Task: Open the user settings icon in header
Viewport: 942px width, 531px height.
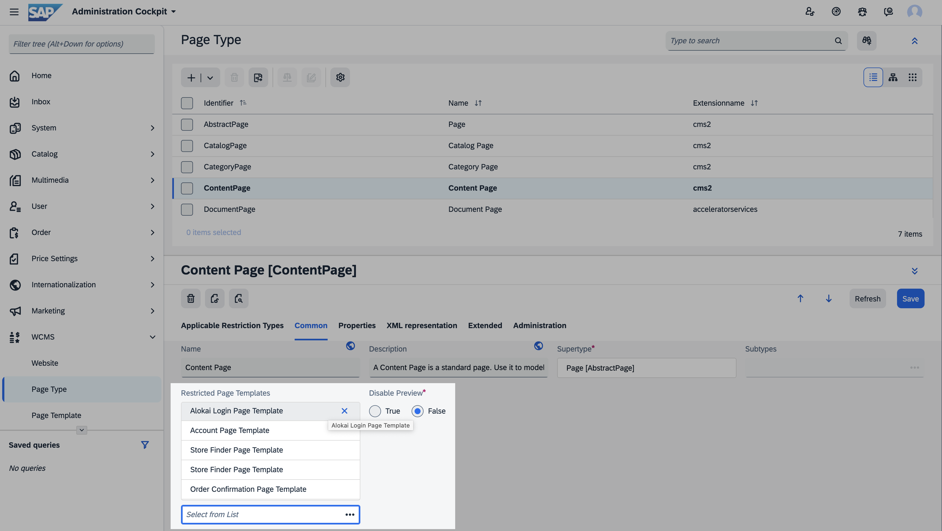Action: pos(810,12)
